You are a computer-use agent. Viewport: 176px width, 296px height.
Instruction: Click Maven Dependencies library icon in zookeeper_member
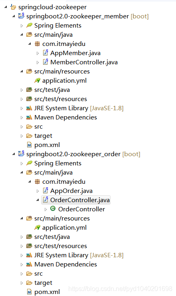[x=29, y=117]
